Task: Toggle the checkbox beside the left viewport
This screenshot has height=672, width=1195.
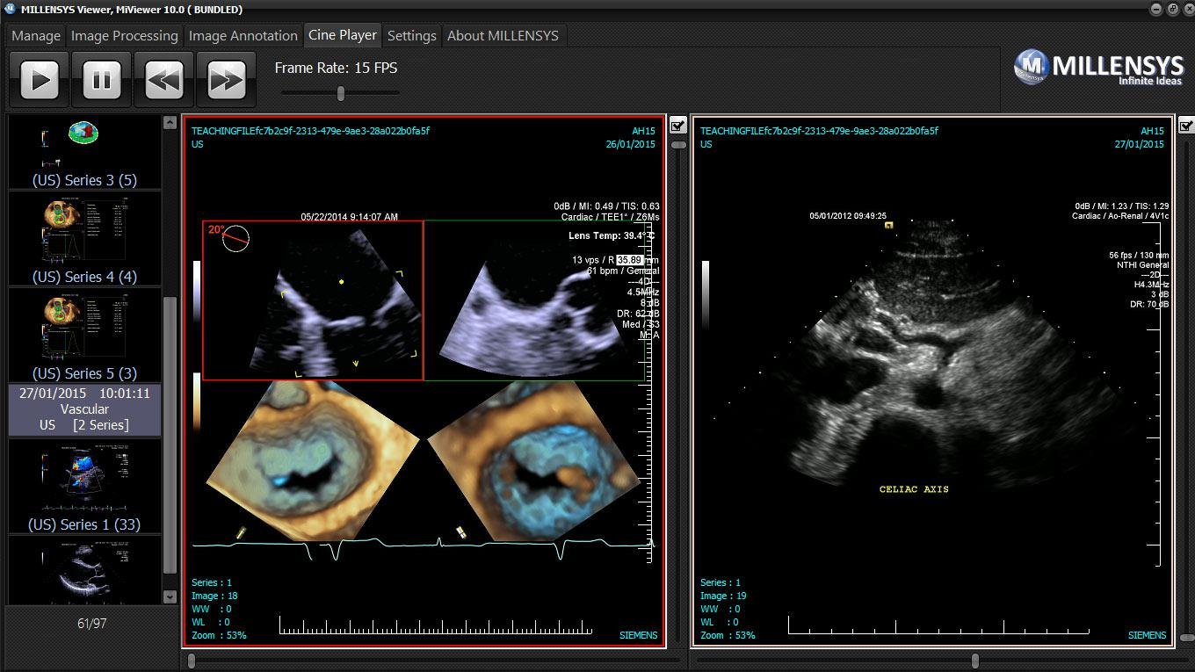Action: (677, 126)
